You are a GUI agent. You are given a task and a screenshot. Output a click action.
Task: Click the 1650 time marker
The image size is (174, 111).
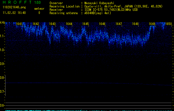169,24
